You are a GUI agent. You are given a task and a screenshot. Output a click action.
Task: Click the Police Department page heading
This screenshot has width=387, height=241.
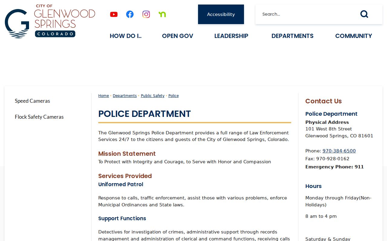(145, 114)
